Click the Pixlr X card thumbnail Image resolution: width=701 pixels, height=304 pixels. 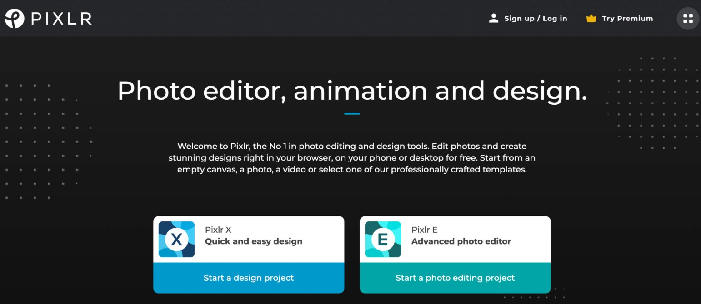[x=176, y=239]
